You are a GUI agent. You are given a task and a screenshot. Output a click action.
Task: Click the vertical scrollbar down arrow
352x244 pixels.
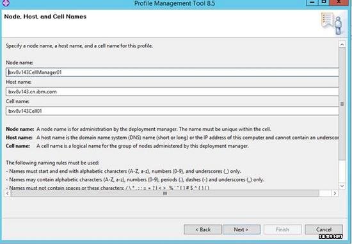tap(342, 186)
